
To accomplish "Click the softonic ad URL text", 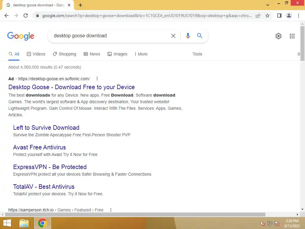I will point(54,79).
